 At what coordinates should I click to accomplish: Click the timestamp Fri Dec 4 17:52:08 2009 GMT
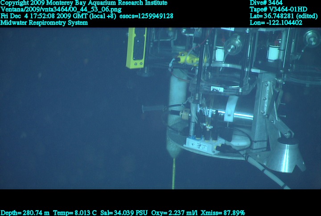[x=44, y=16]
